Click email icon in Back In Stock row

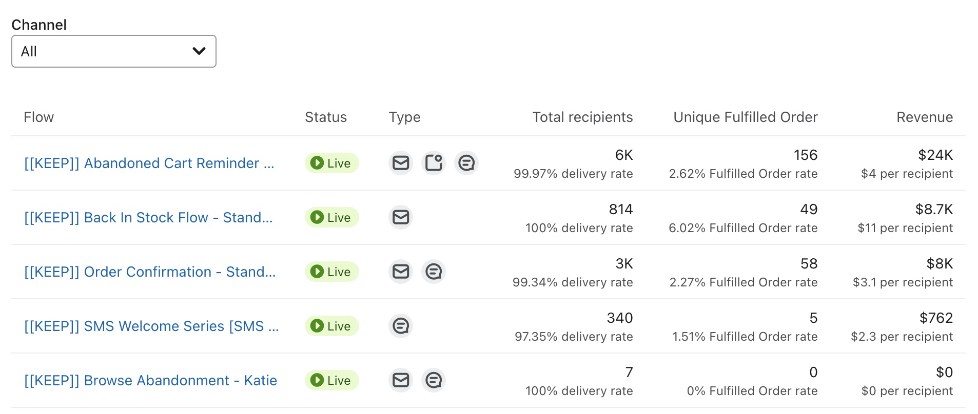pyautogui.click(x=401, y=217)
